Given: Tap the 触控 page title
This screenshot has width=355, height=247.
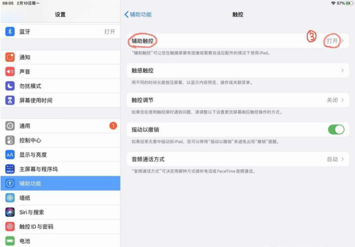Looking at the screenshot, I should click(238, 14).
